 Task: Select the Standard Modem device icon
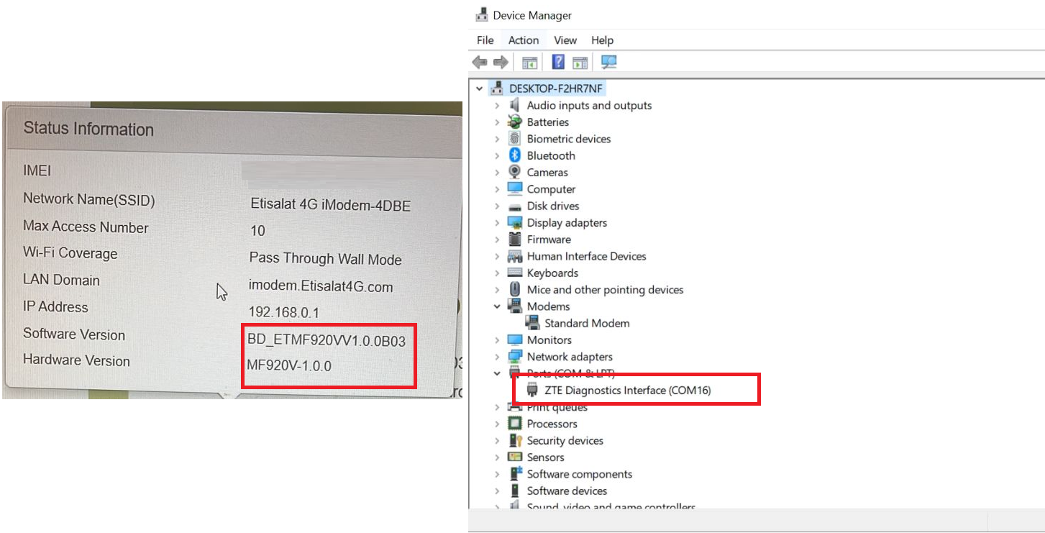[533, 324]
